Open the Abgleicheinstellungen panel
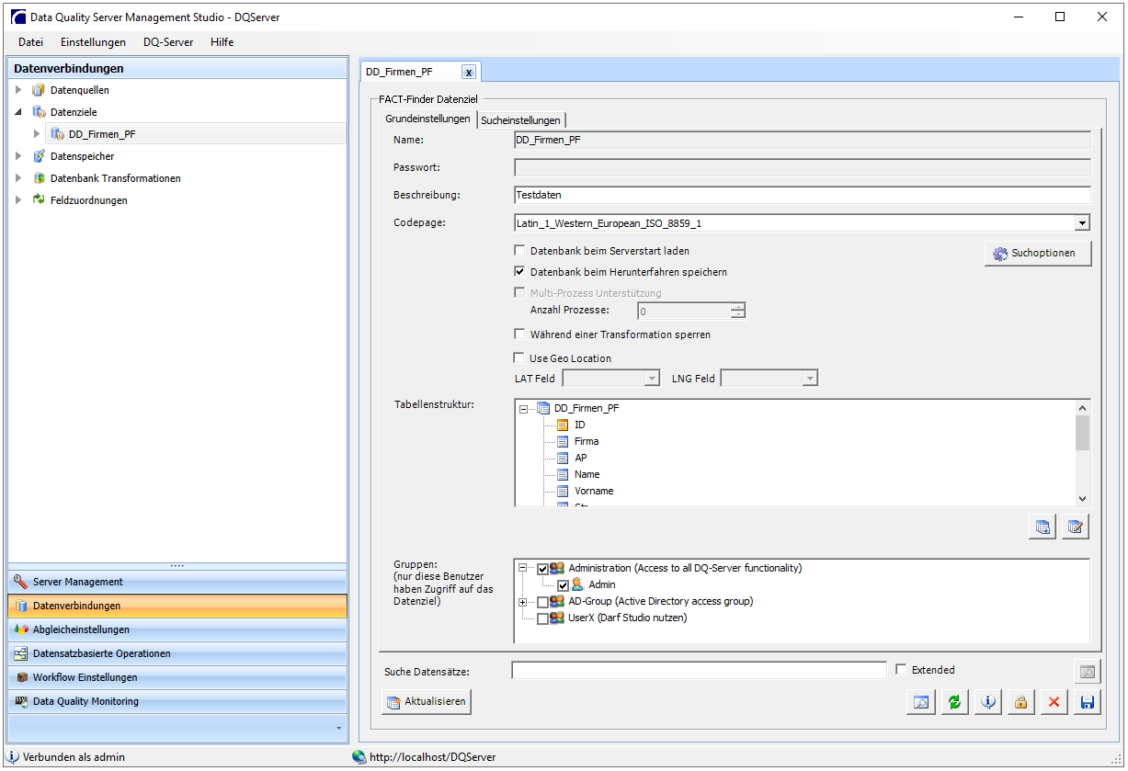 pyautogui.click(x=178, y=629)
